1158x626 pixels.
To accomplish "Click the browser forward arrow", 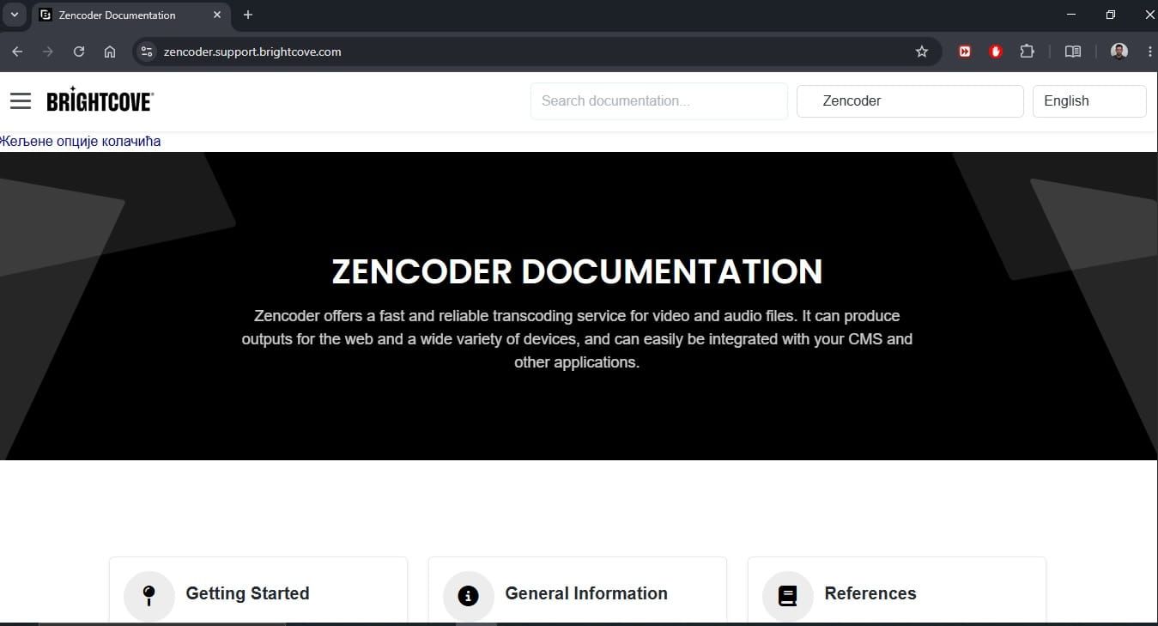I will pyautogui.click(x=48, y=52).
